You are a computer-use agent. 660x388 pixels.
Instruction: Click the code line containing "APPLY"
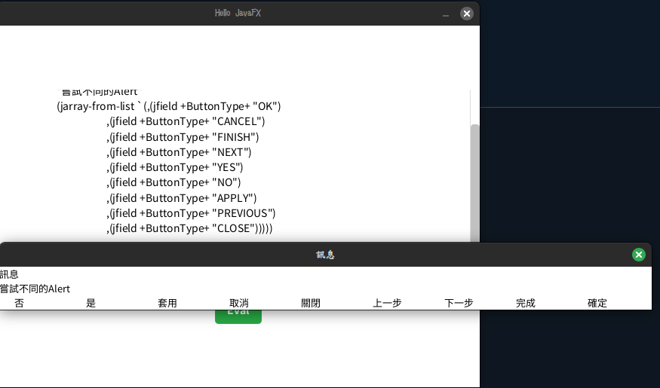tap(182, 198)
